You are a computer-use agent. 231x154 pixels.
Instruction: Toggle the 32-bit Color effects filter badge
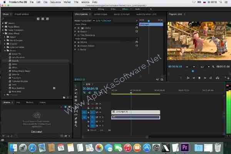43,19
